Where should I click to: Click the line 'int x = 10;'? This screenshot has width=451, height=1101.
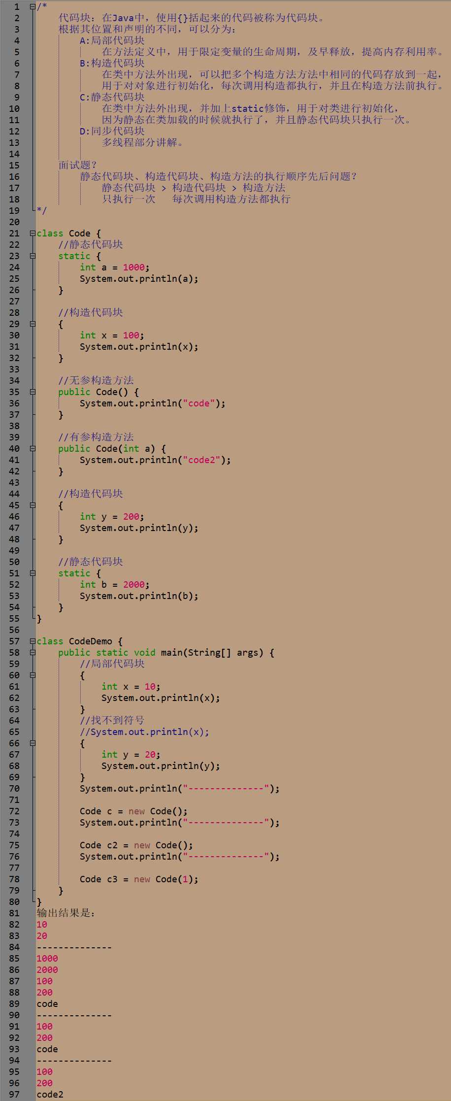click(x=131, y=687)
